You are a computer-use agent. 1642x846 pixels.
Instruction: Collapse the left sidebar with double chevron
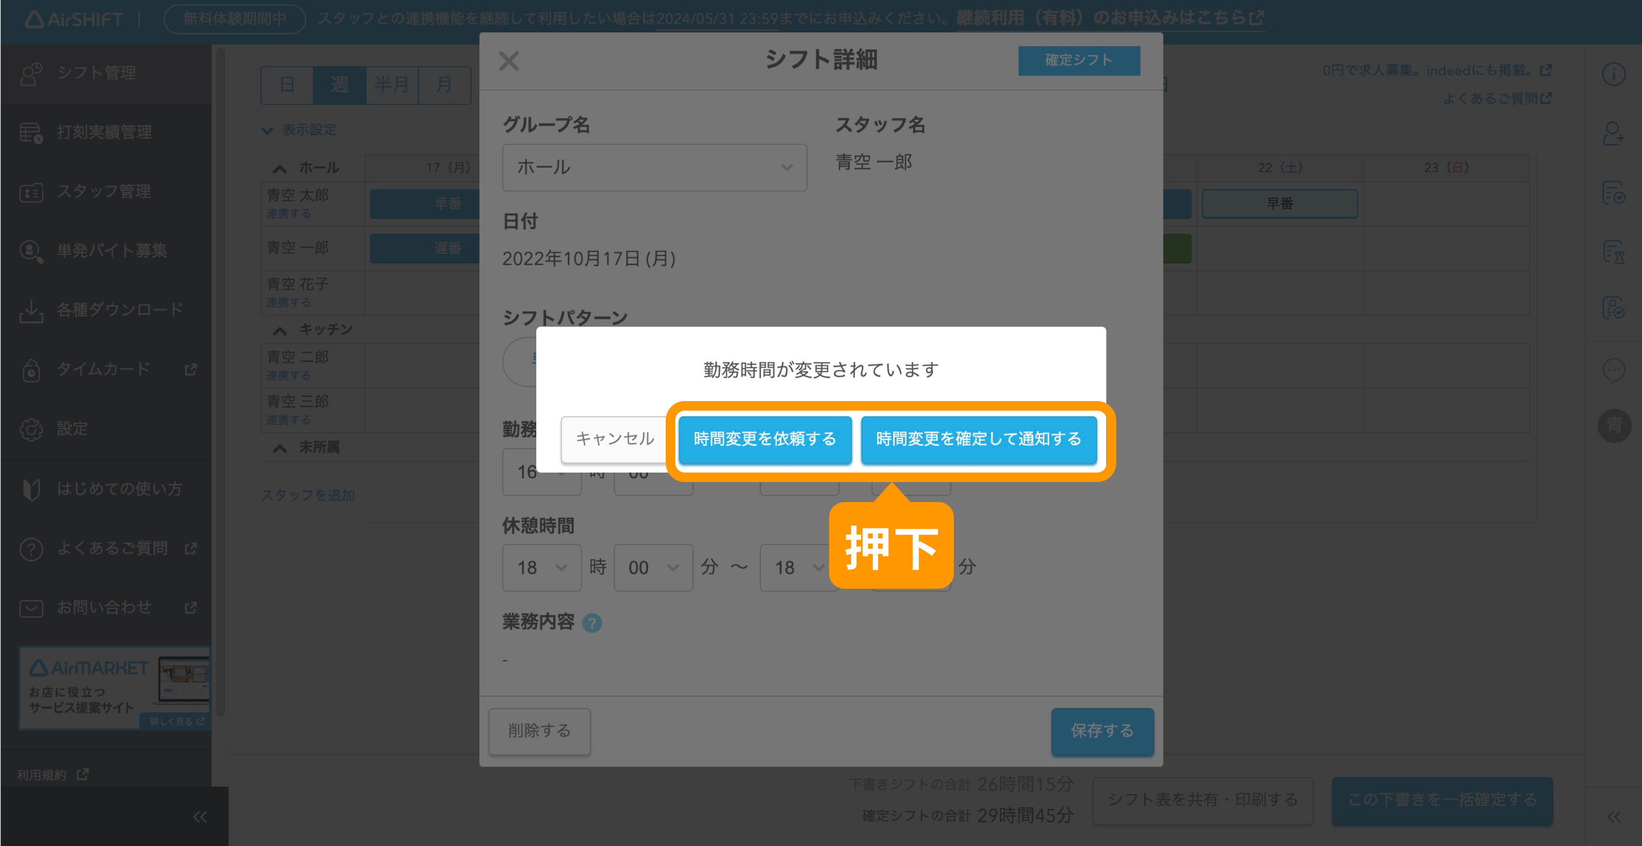pyautogui.click(x=200, y=816)
